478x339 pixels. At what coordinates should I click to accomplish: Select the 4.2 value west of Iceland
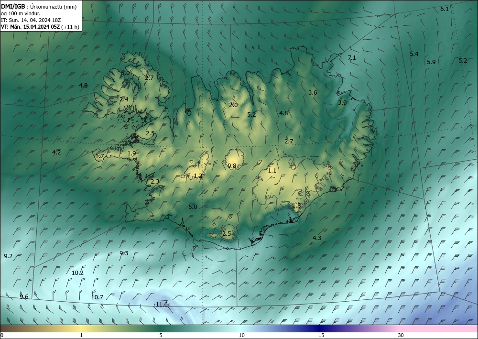tap(57, 153)
